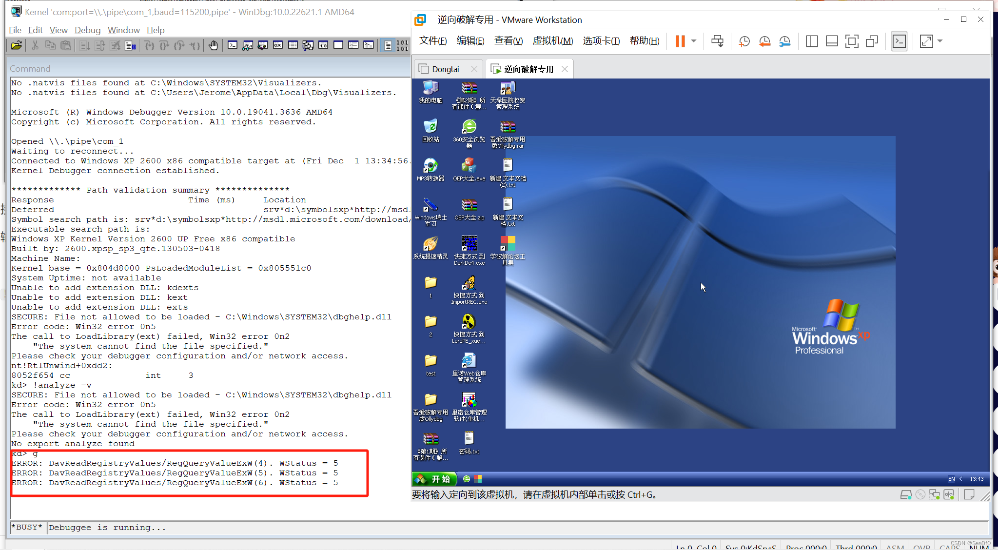Open the Watch window in WinDbg
Viewport: 998px width, 550px height.
pos(248,45)
